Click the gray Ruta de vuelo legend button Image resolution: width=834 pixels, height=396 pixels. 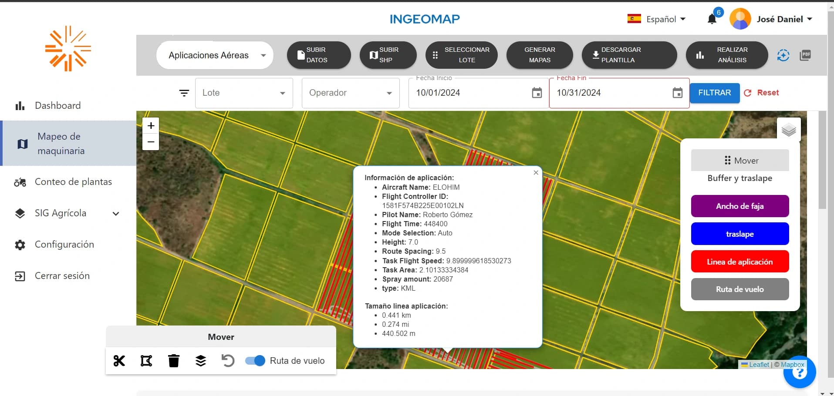tap(740, 289)
